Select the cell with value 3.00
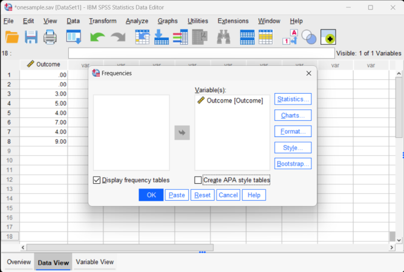This screenshot has height=272, width=404. coord(44,94)
